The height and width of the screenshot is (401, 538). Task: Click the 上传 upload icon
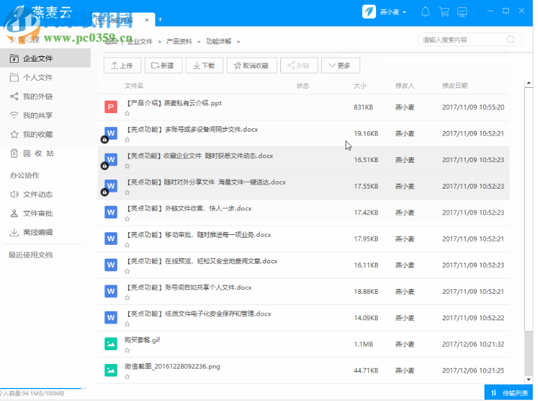click(114, 66)
